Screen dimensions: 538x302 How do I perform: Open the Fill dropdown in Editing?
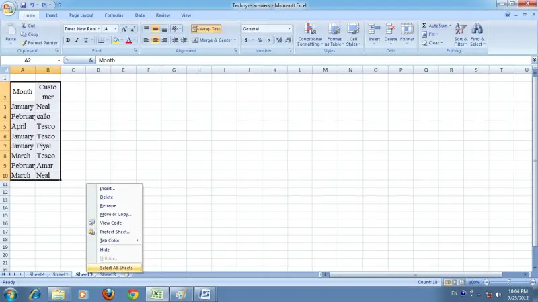pyautogui.click(x=429, y=34)
